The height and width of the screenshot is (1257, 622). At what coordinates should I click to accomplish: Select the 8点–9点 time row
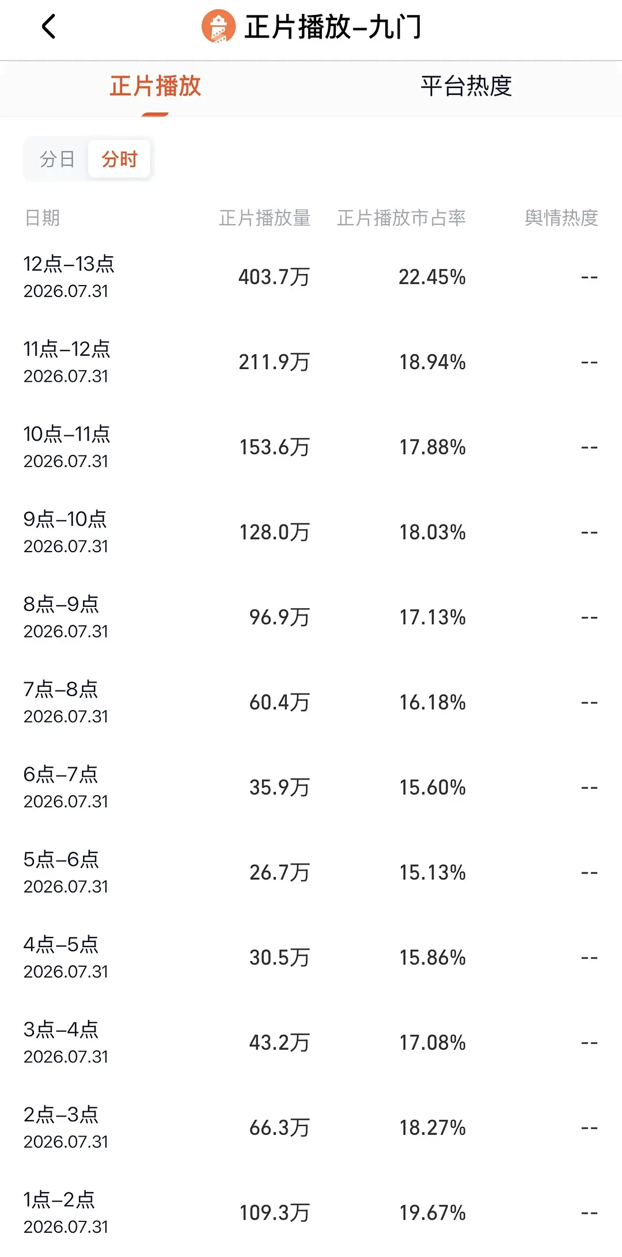tap(311, 617)
